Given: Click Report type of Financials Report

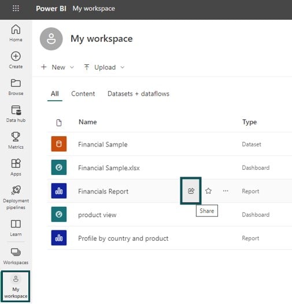Looking at the screenshot, I should click(250, 191).
